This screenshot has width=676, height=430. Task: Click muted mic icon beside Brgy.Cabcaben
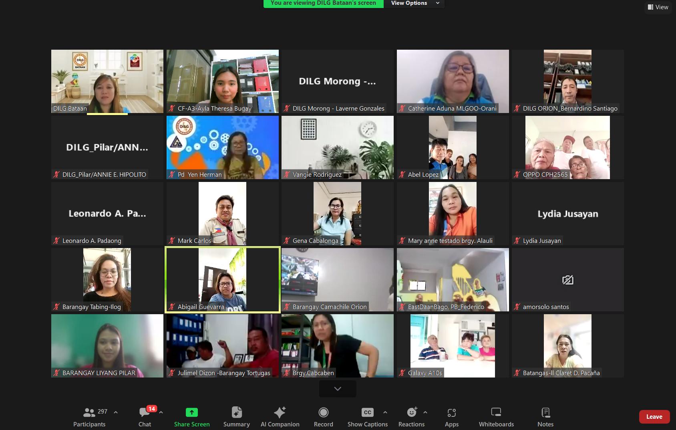(x=287, y=373)
